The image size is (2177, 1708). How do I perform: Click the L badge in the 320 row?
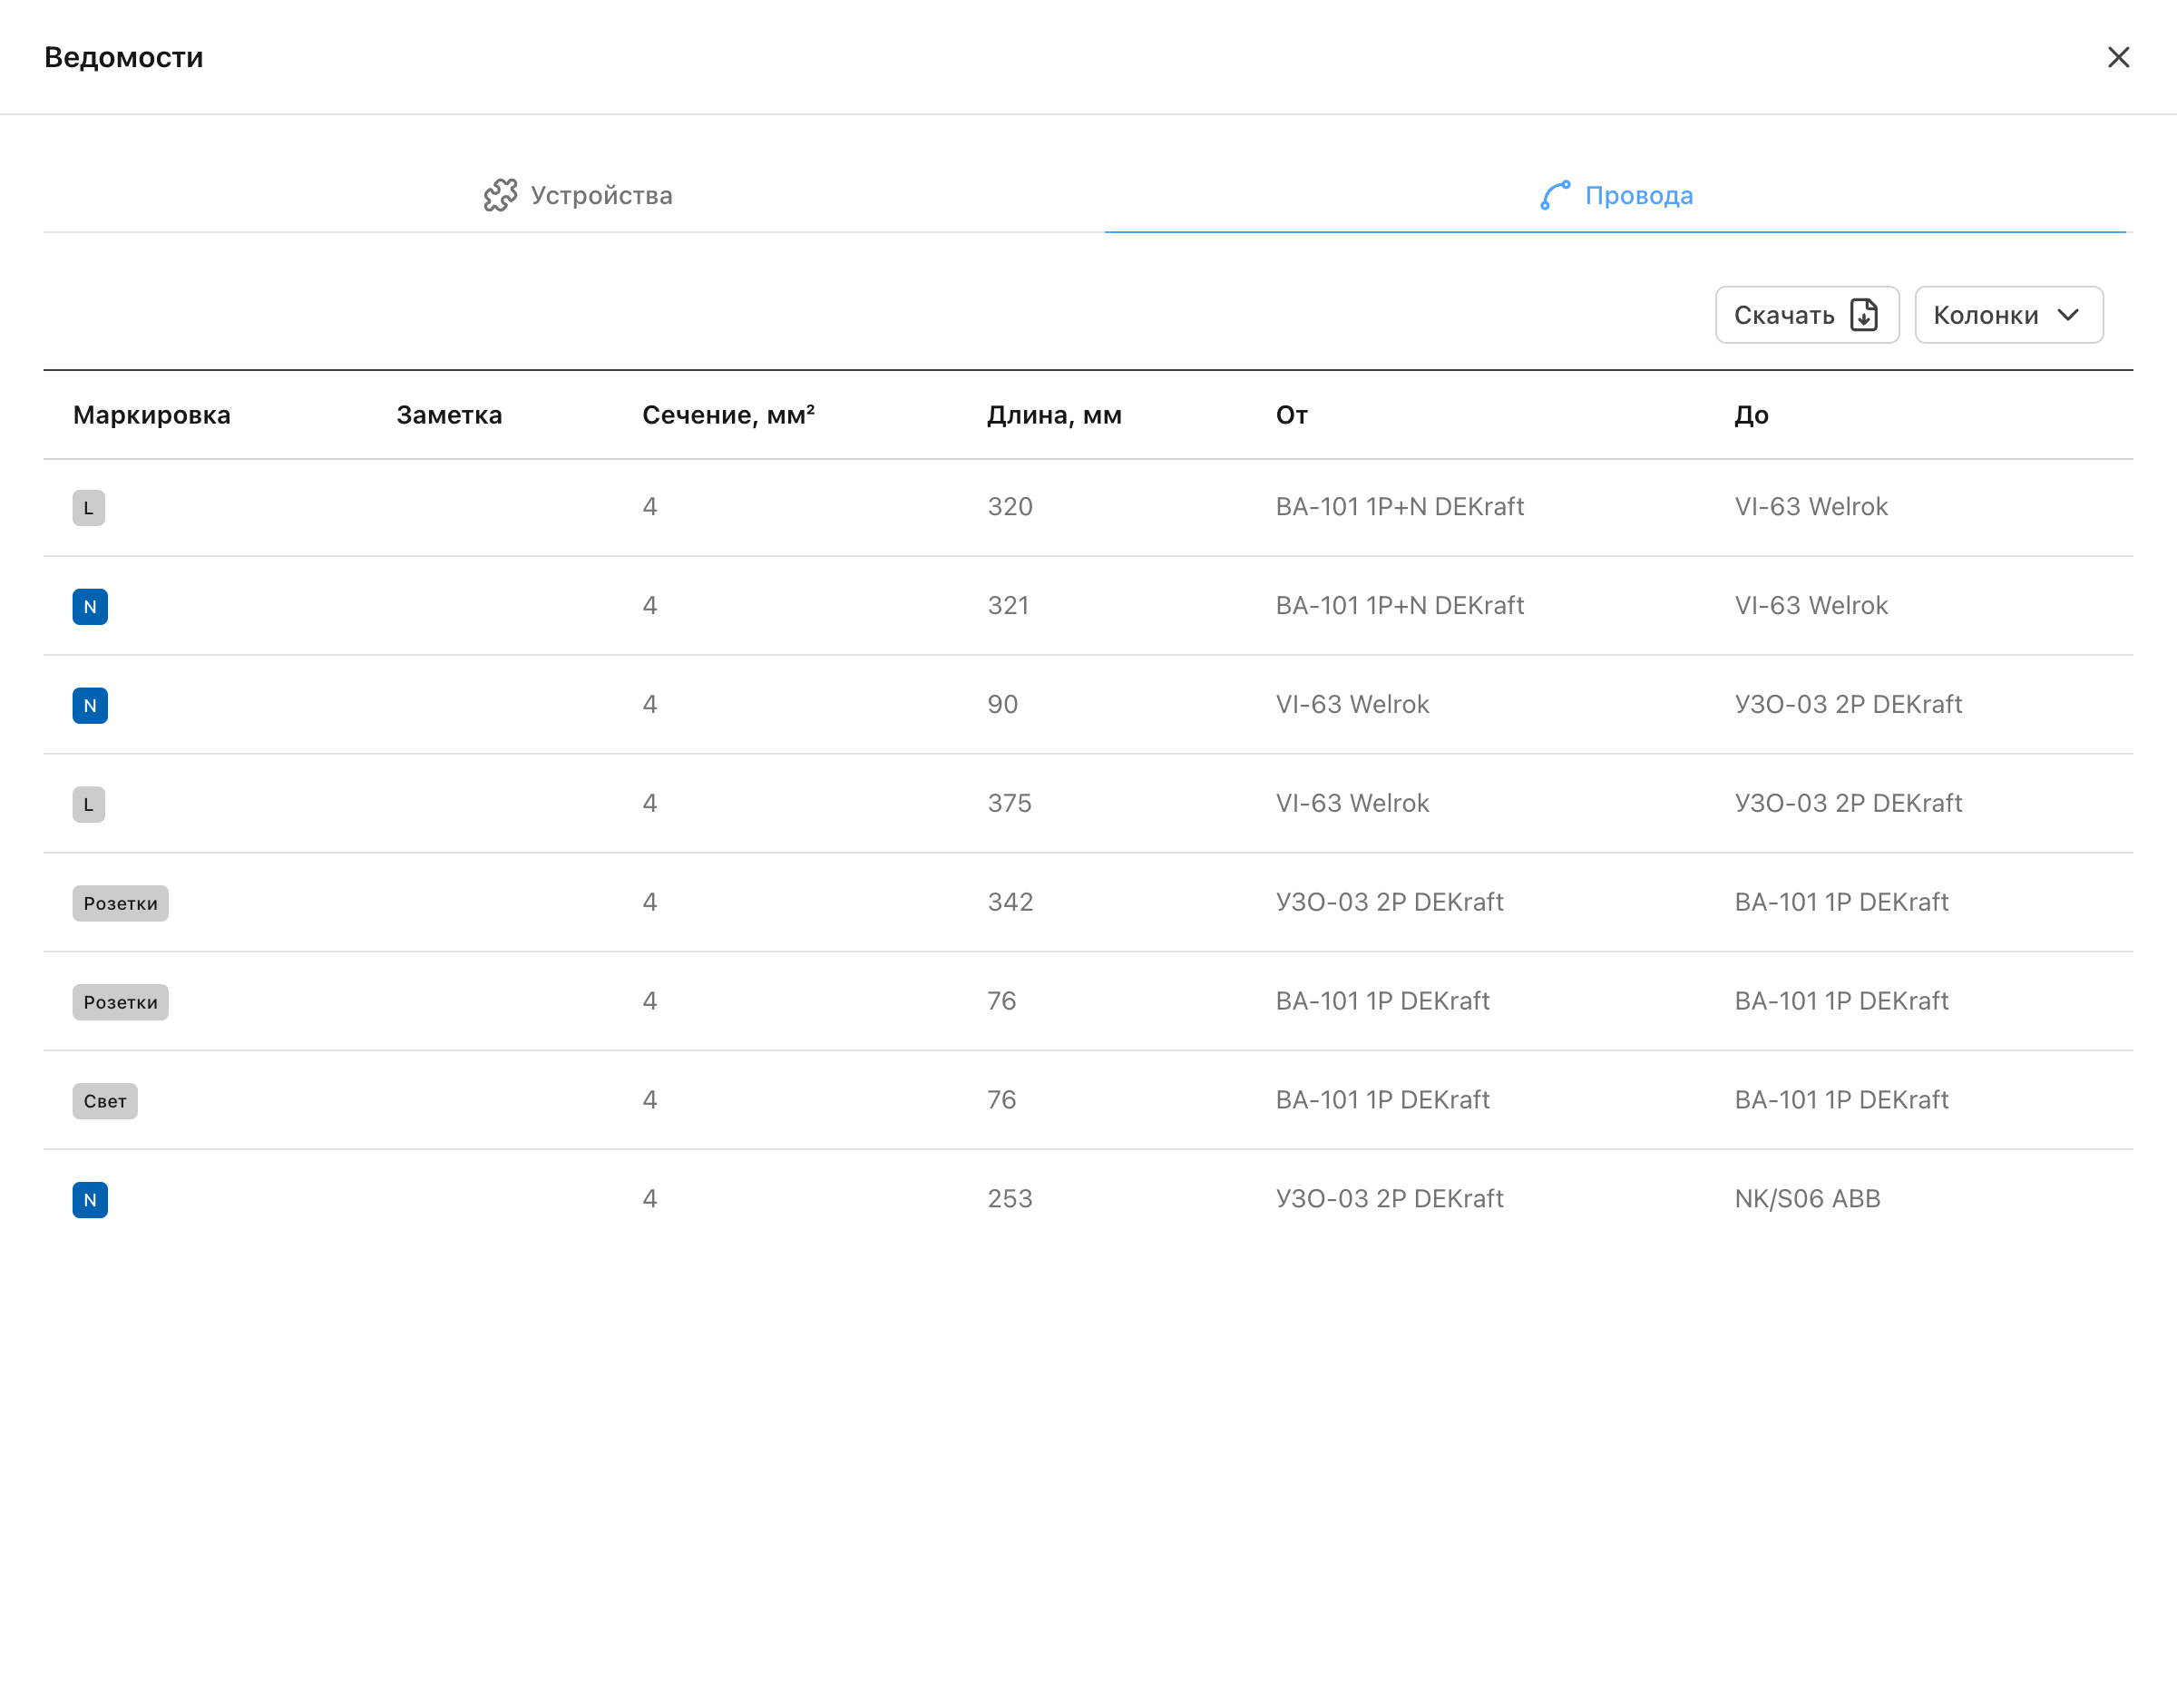(x=89, y=508)
